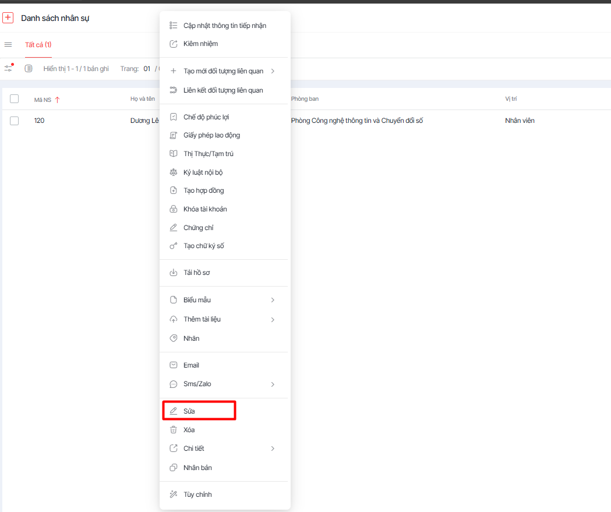Choose Kiêm nhiệm in the context menu

point(200,44)
